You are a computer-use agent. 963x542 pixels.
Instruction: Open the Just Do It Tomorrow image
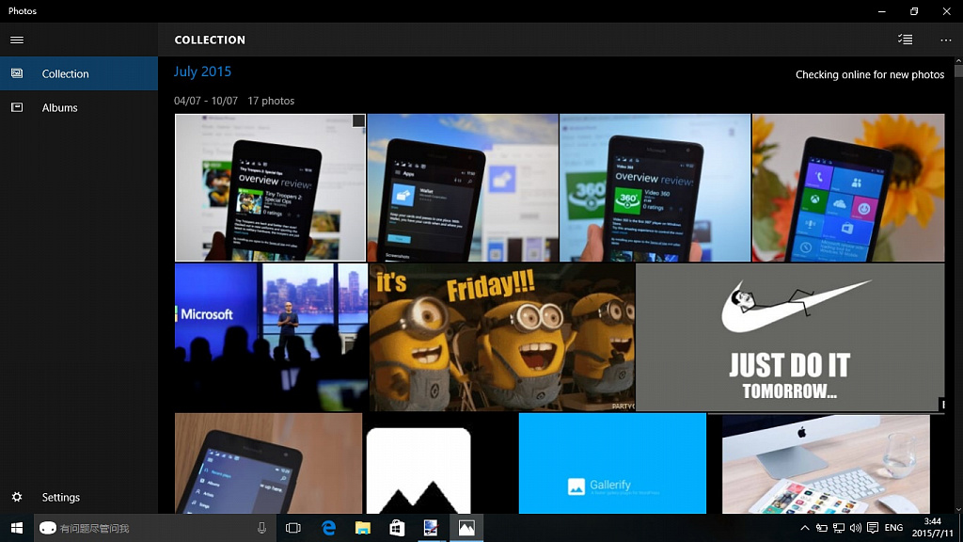point(790,338)
